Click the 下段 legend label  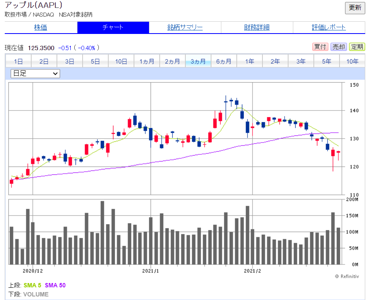15,294
